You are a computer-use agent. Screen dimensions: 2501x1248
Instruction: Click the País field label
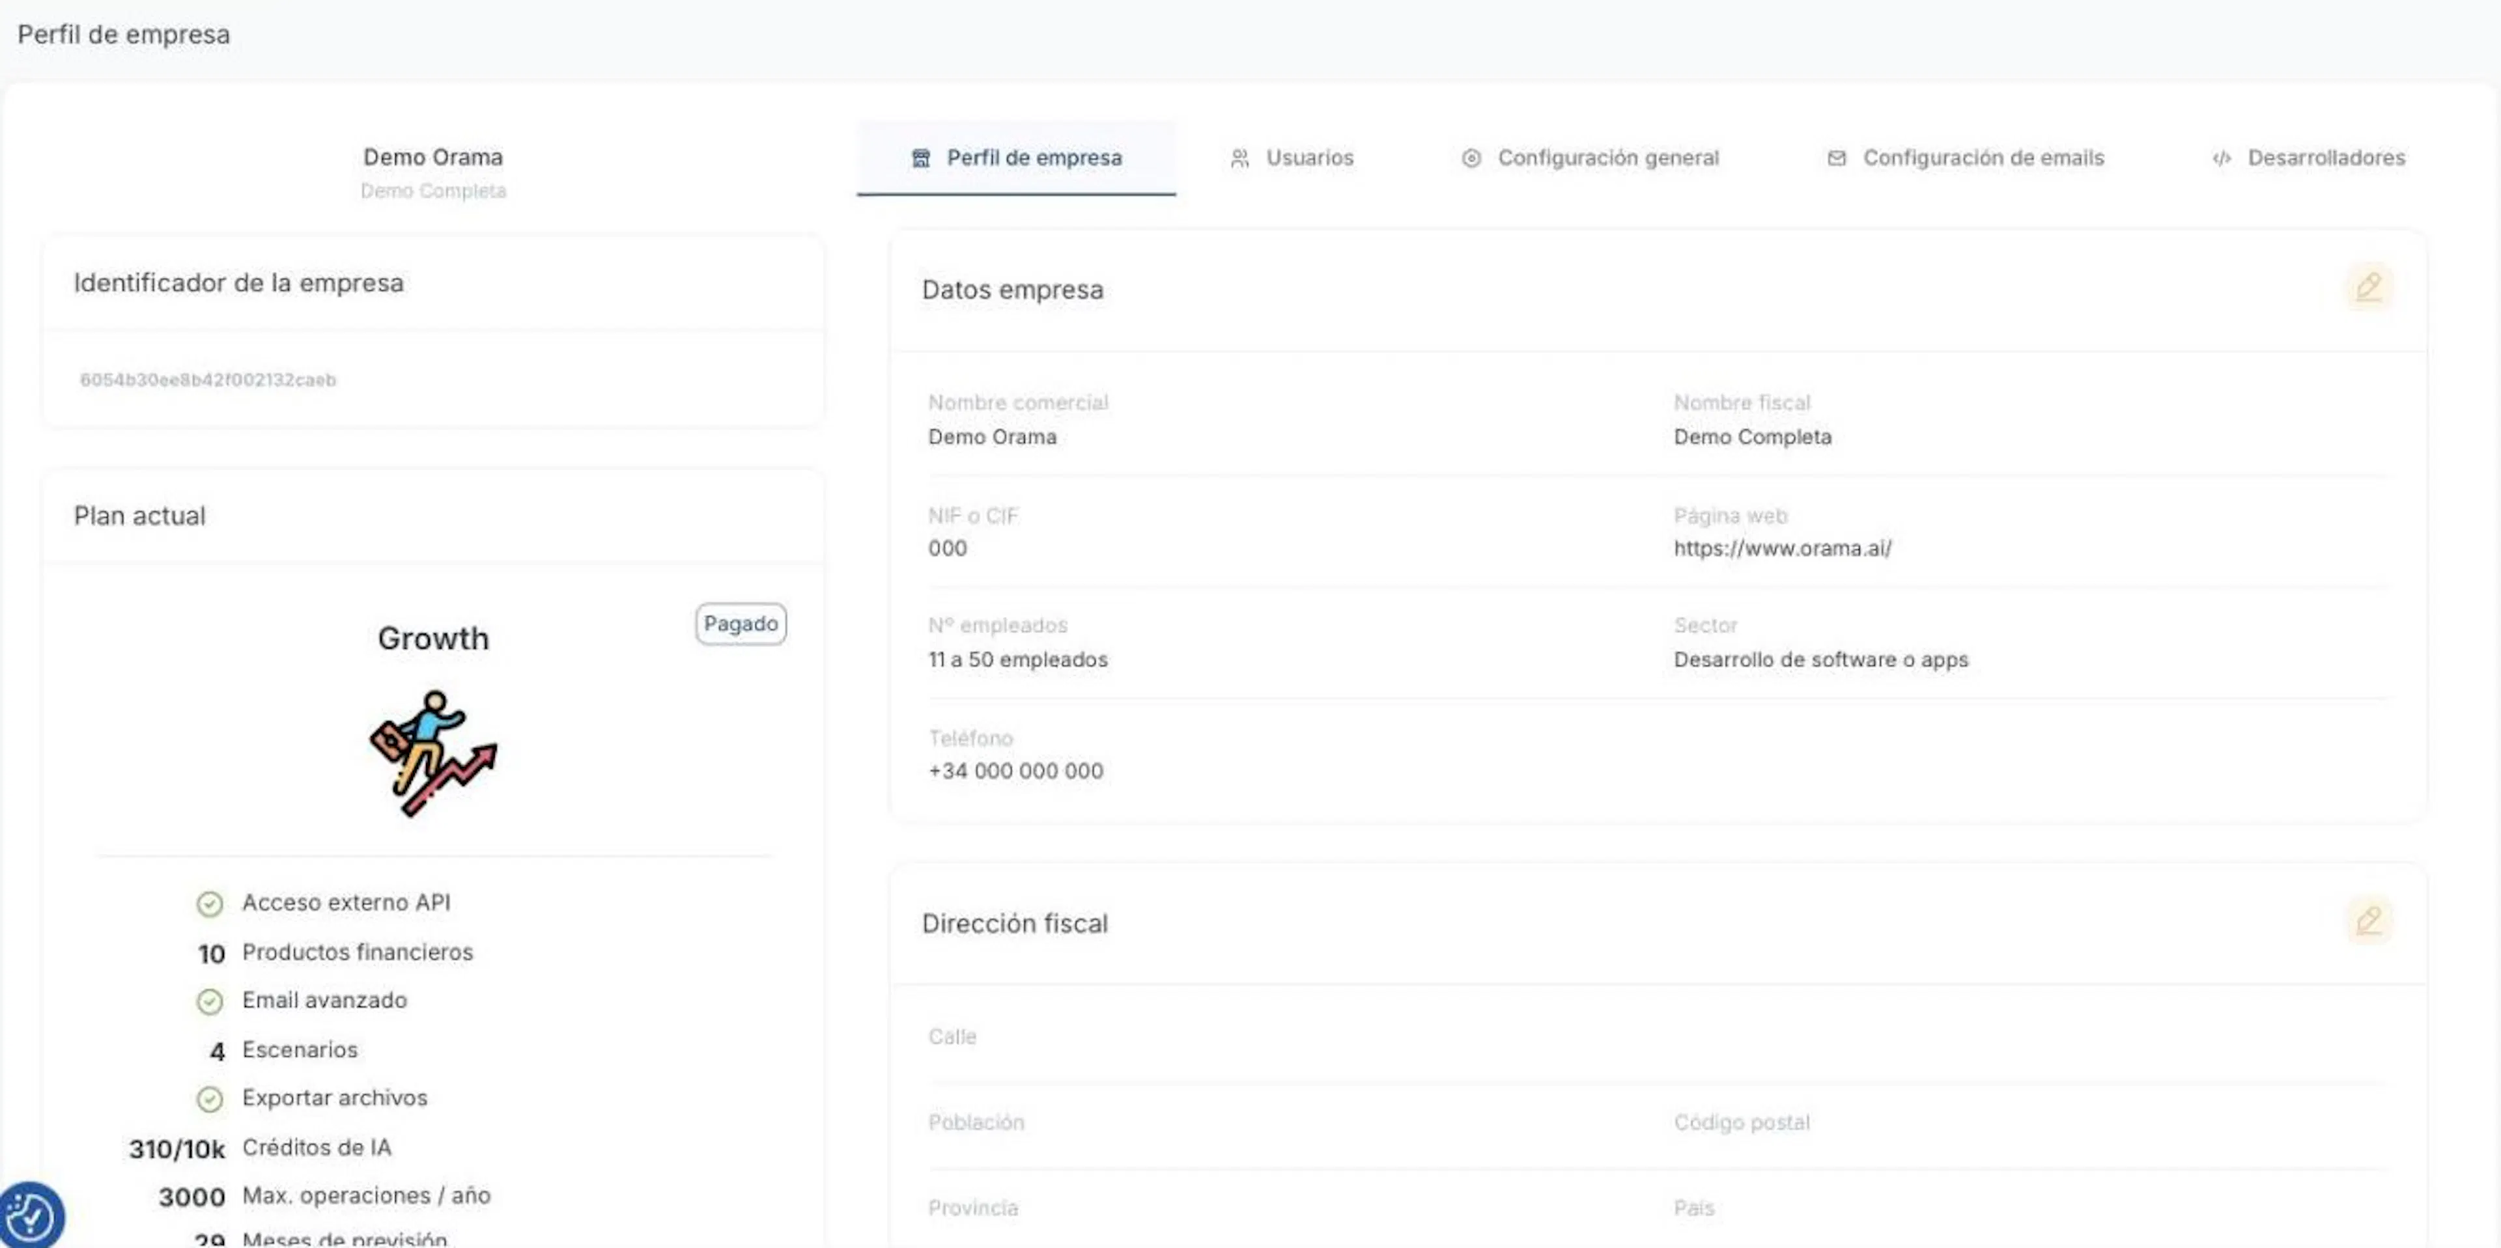(1694, 1208)
